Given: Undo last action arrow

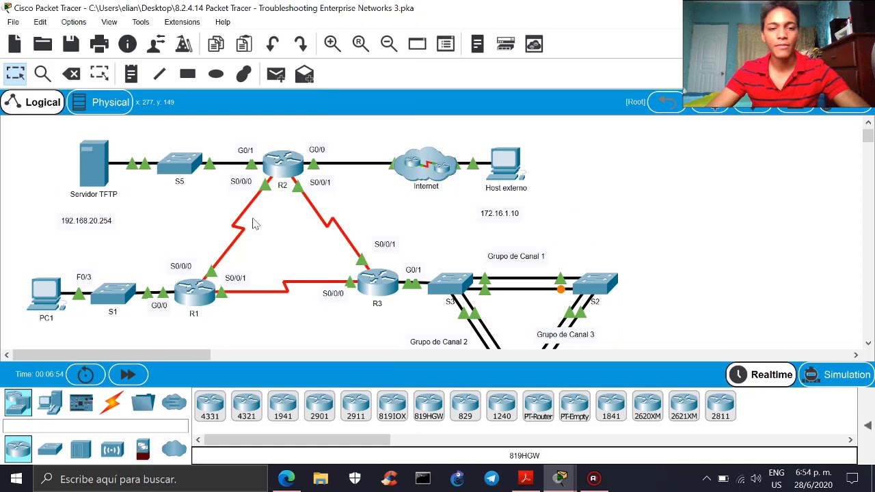Looking at the screenshot, I should tap(272, 44).
